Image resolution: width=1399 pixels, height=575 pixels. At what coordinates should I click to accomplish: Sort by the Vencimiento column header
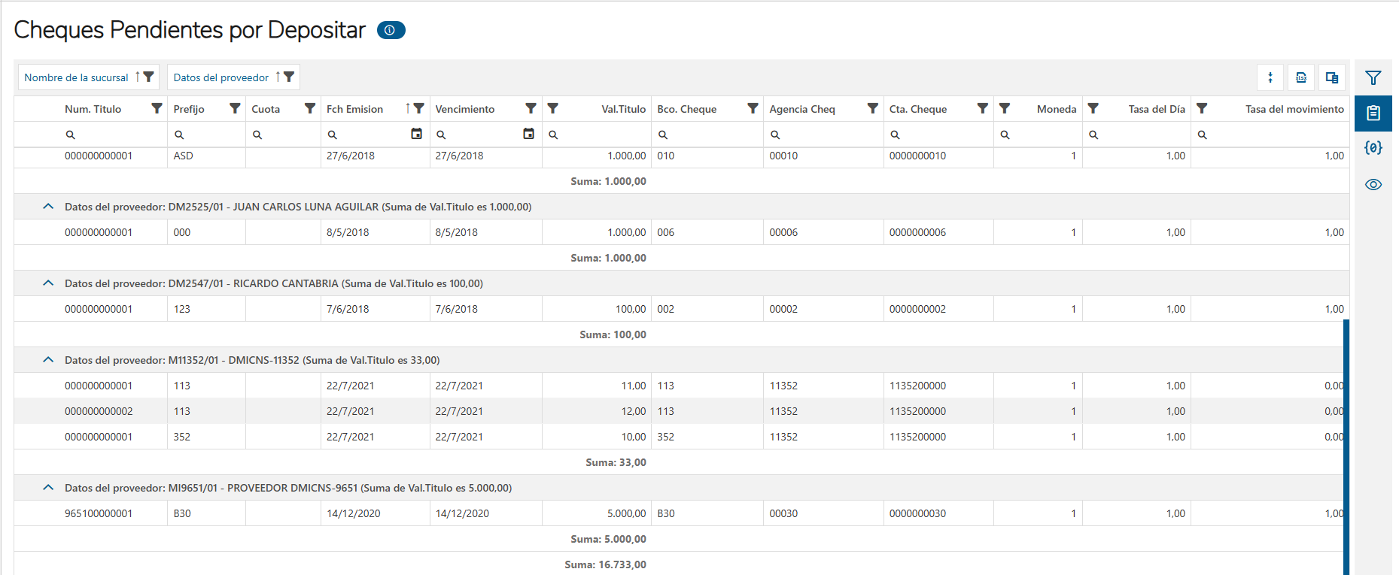(x=465, y=109)
